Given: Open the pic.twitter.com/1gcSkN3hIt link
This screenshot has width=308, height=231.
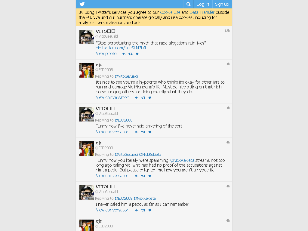Looking at the screenshot, I should 121,48.
